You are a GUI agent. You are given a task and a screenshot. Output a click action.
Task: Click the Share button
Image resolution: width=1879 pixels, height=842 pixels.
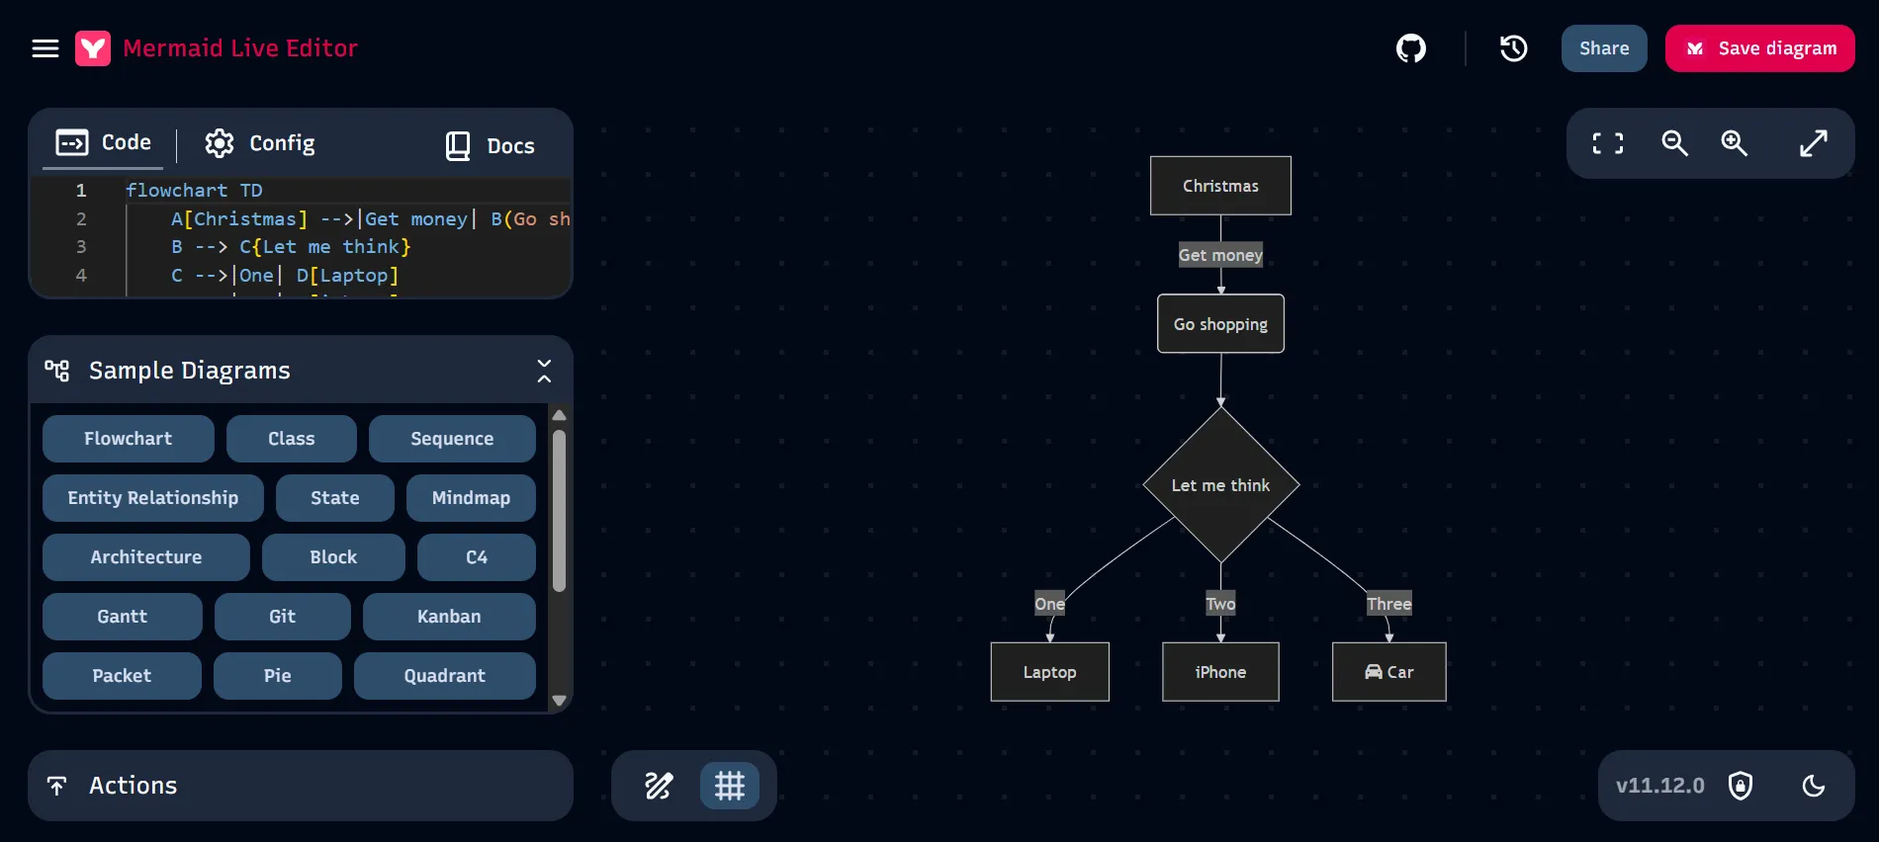click(1604, 48)
